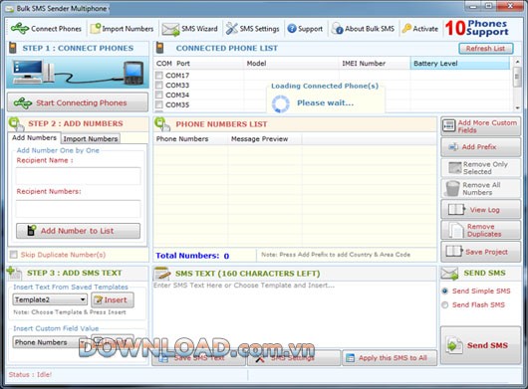Click the Step 2 Add Numbers heading icon
528x389 pixels.
(16, 124)
